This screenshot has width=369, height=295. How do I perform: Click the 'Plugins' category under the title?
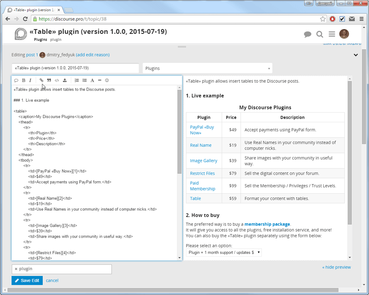(40, 40)
